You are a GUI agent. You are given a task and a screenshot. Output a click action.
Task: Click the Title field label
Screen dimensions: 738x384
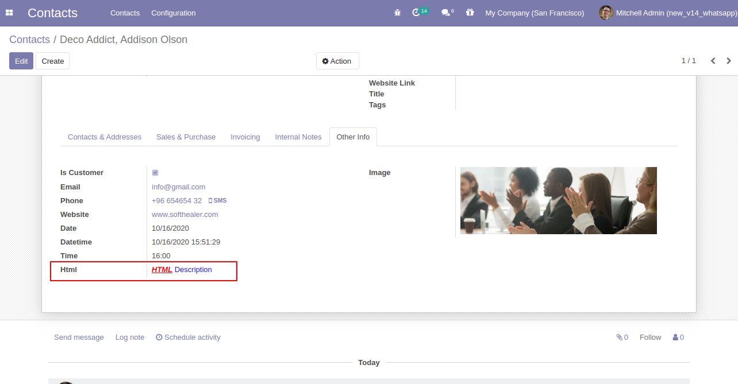click(376, 94)
